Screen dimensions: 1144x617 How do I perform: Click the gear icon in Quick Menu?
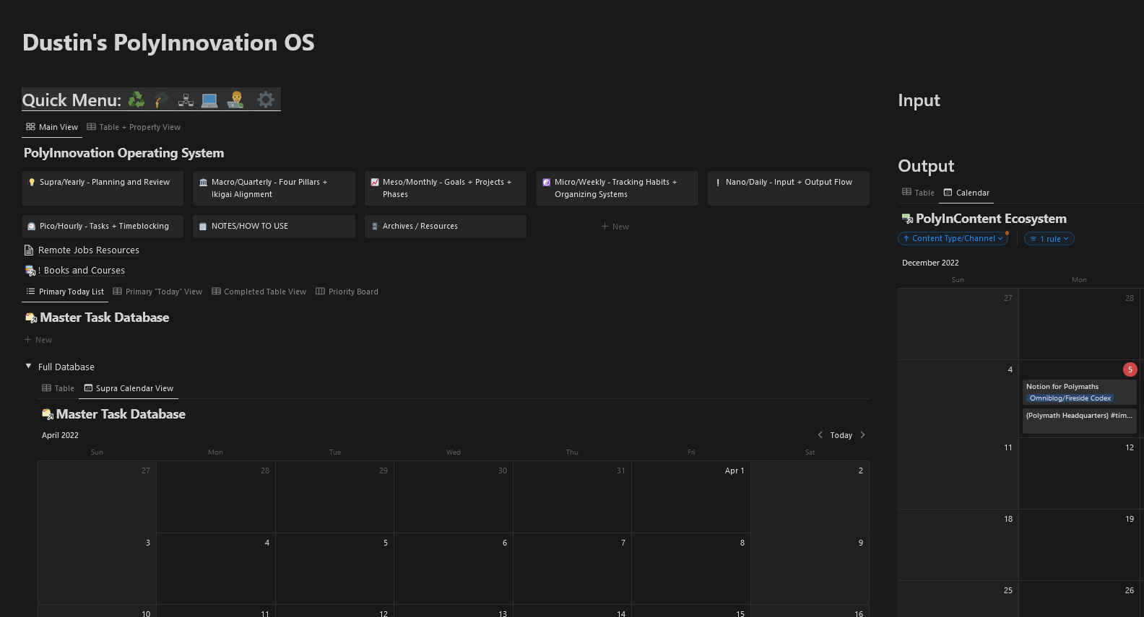(266, 100)
